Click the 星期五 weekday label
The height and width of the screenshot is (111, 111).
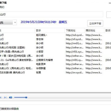[x=63, y=22]
